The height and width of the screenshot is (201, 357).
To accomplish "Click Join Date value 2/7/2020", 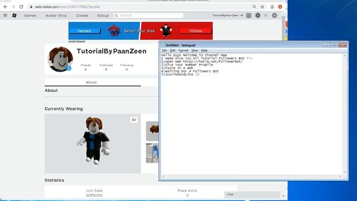I will click(94, 195).
